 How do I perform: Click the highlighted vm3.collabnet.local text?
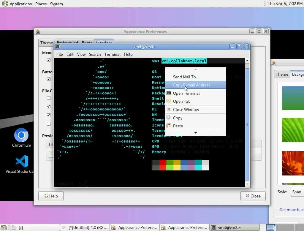point(184,61)
